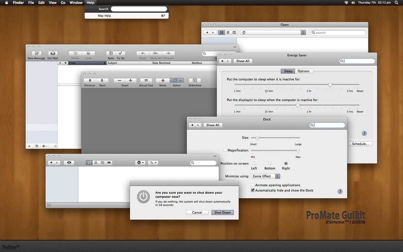The image size is (403, 252).
Task: Click Reply All in Mail toolbar
Action: point(155,53)
